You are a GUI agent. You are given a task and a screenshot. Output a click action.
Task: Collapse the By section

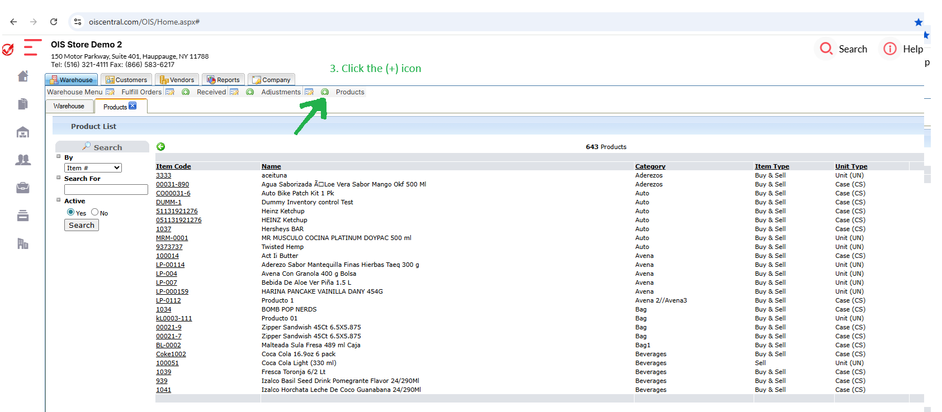[59, 156]
